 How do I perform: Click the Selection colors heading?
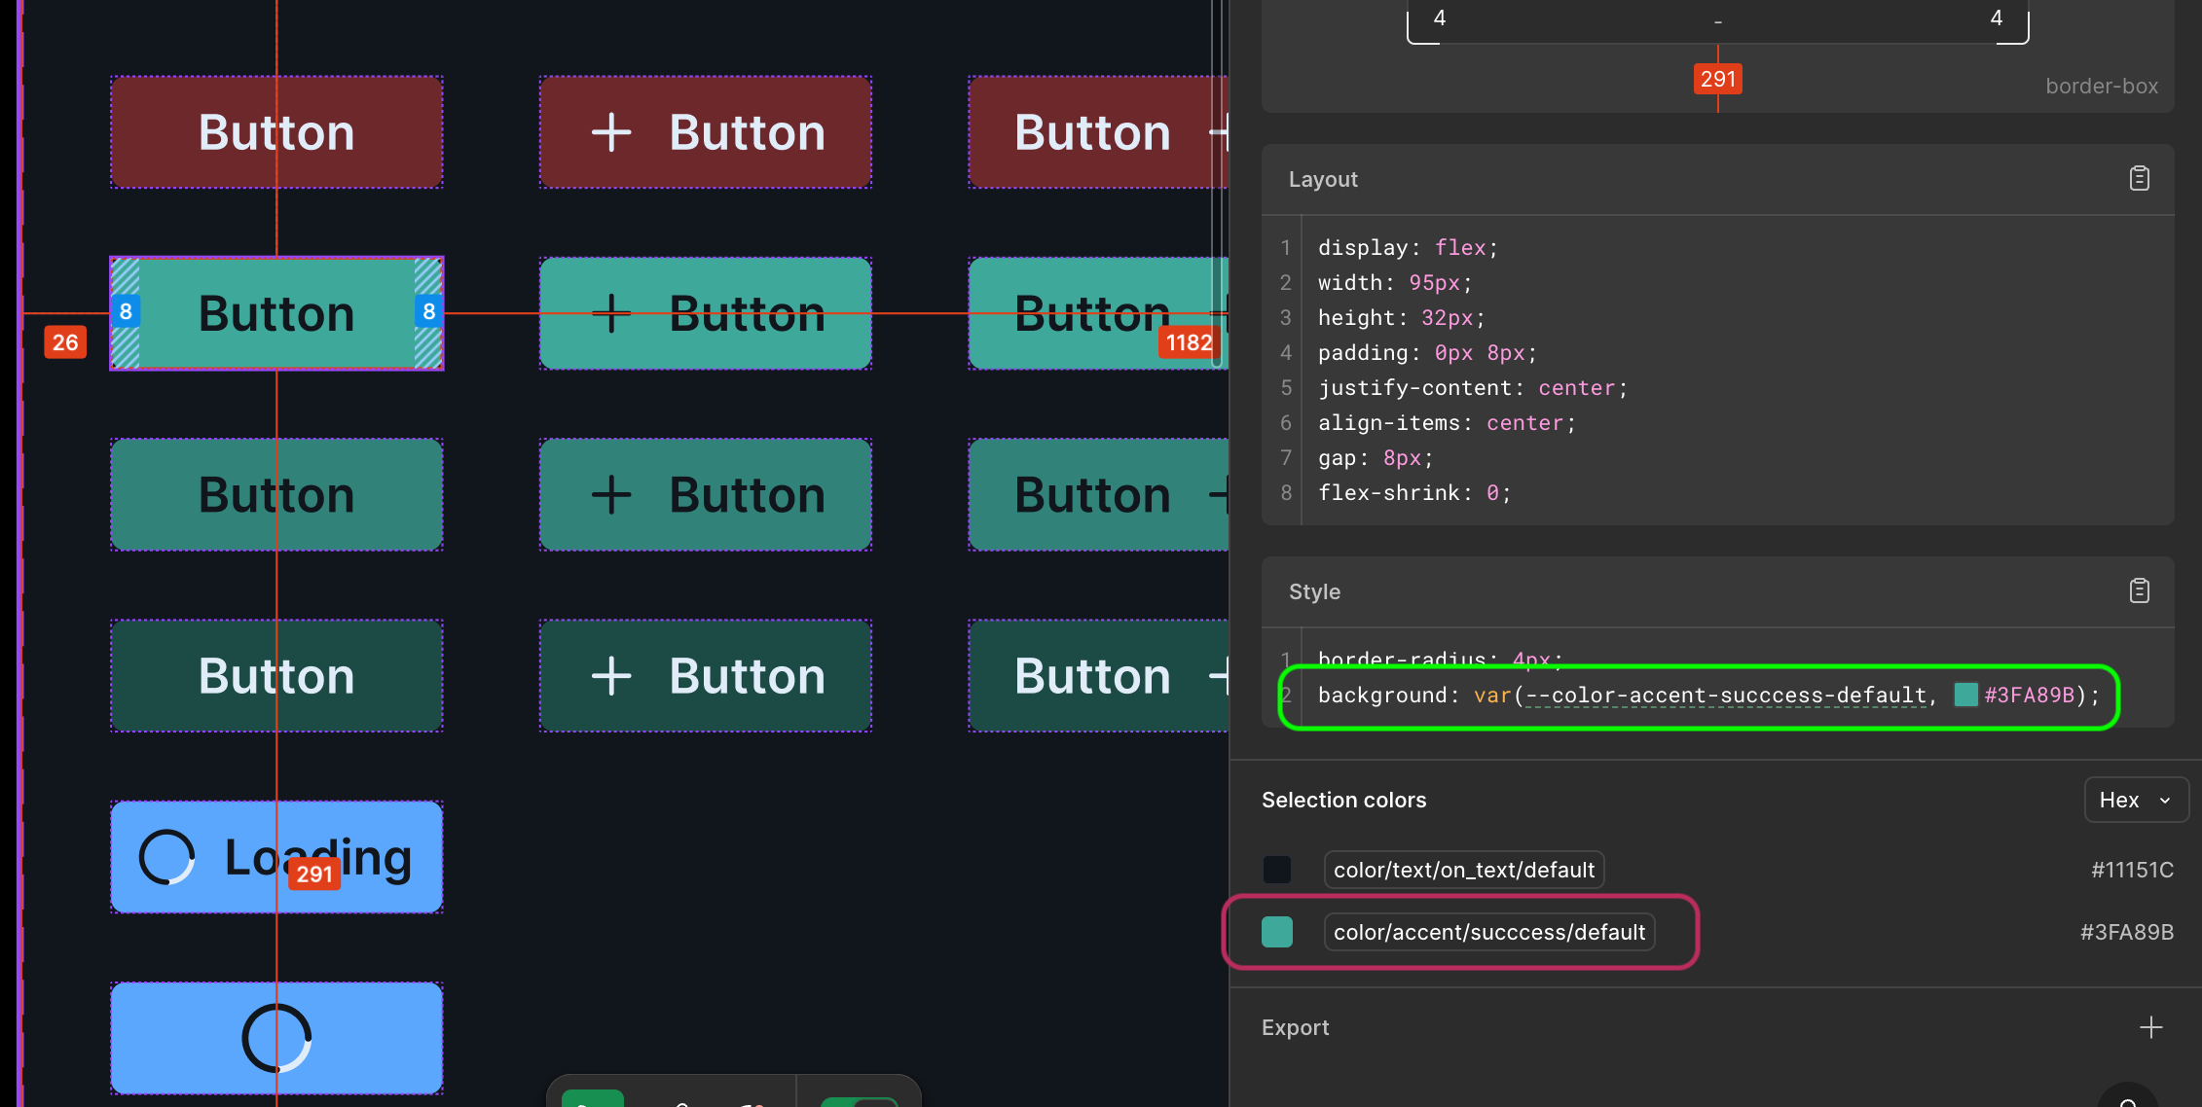pos(1343,800)
